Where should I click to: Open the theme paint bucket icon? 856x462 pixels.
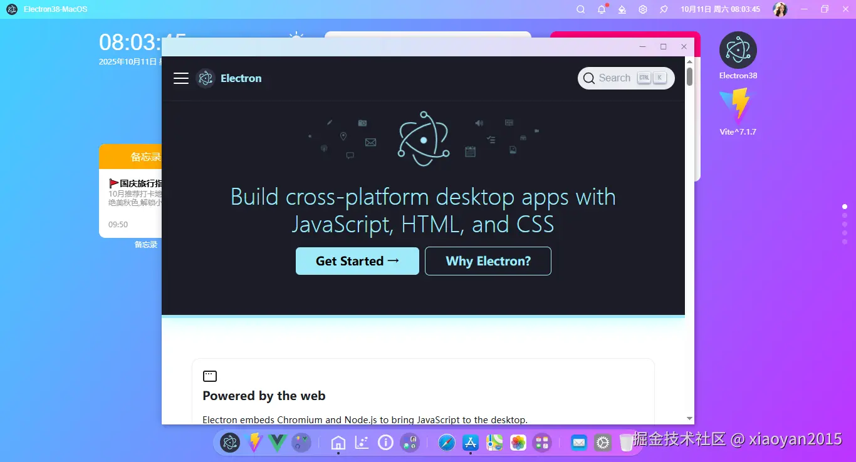tap(622, 9)
